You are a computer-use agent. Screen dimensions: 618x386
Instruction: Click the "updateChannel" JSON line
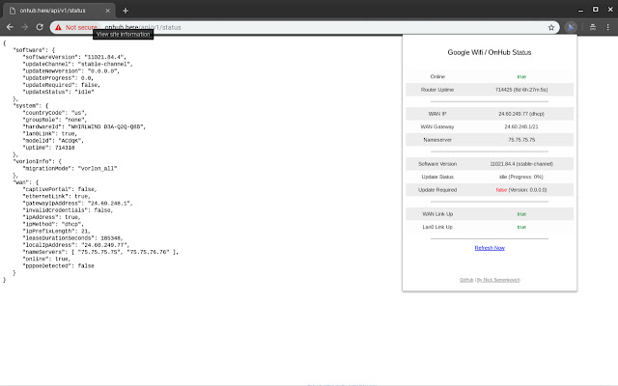coord(77,65)
